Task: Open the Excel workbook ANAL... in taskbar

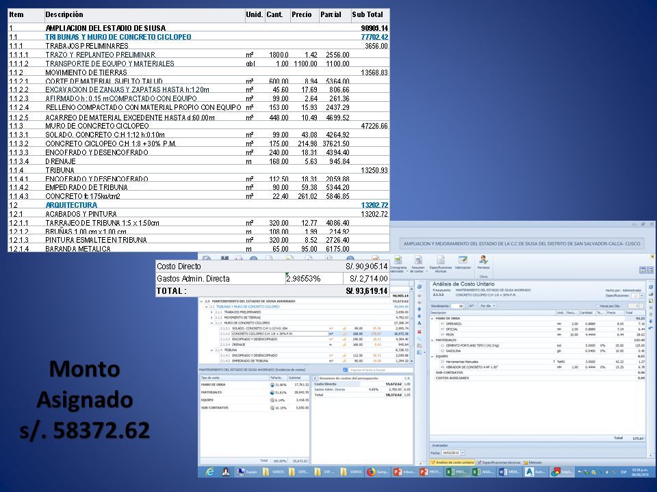Action: [482, 472]
